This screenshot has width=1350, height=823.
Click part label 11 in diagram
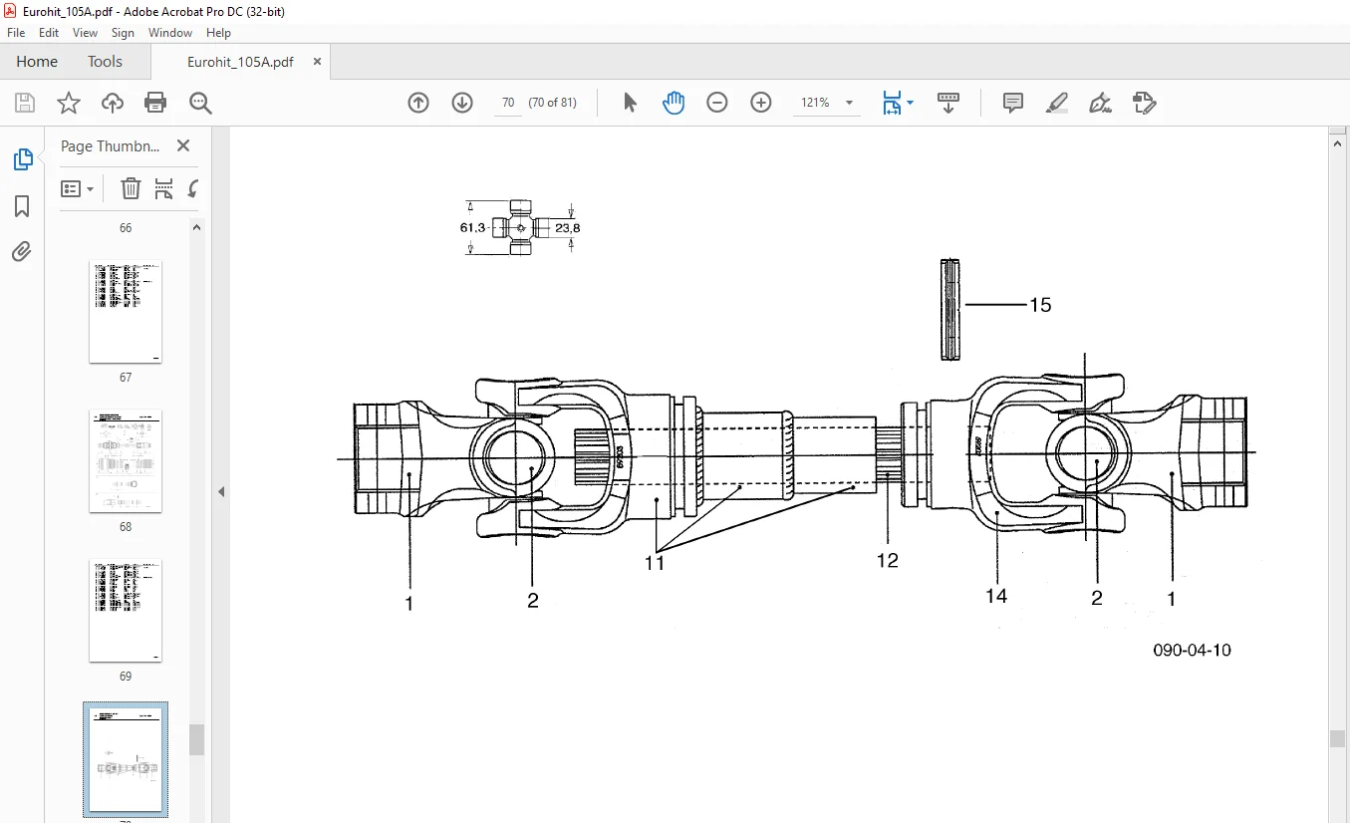pyautogui.click(x=654, y=563)
